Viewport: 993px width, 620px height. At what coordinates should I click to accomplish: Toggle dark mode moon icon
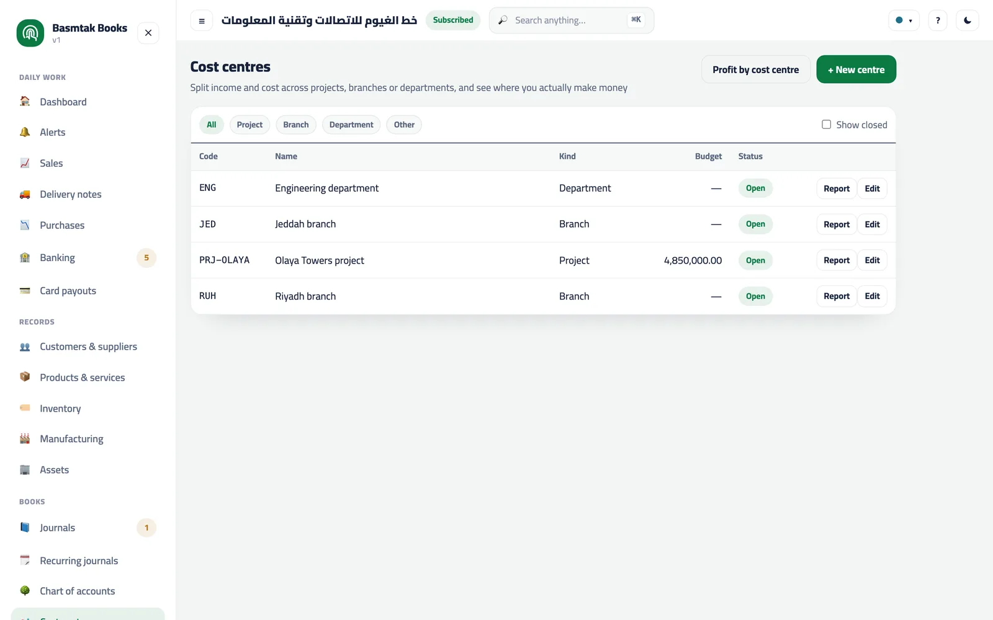click(967, 20)
